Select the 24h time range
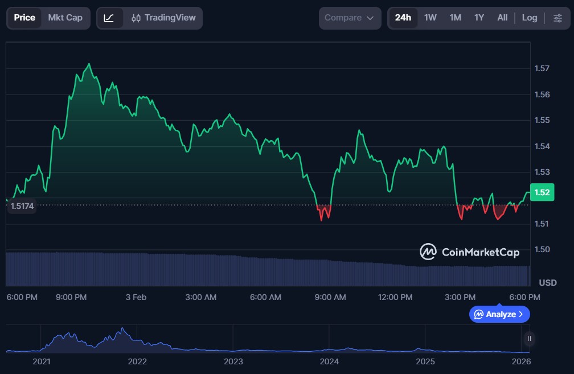This screenshot has width=574, height=374. click(x=403, y=18)
